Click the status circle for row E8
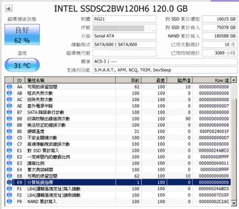Viewport: 239px width, 209px height. click(x=9, y=176)
